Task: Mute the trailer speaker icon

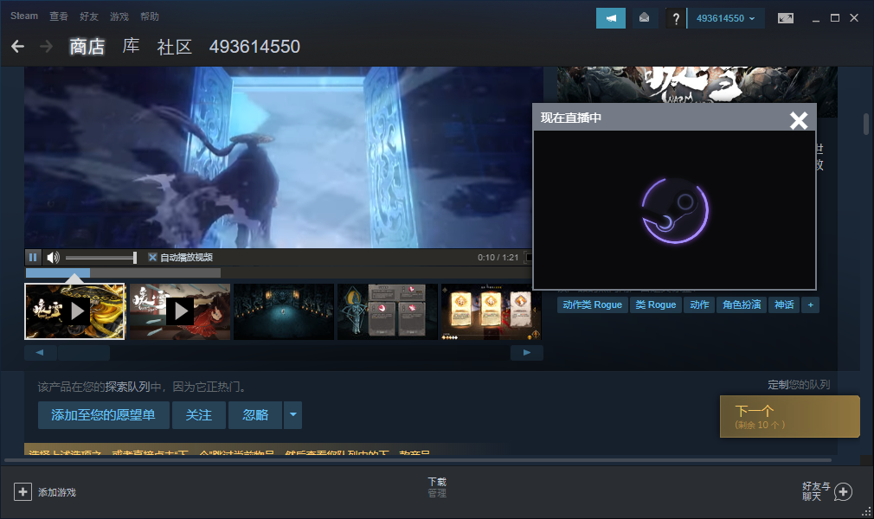Action: pyautogui.click(x=53, y=257)
